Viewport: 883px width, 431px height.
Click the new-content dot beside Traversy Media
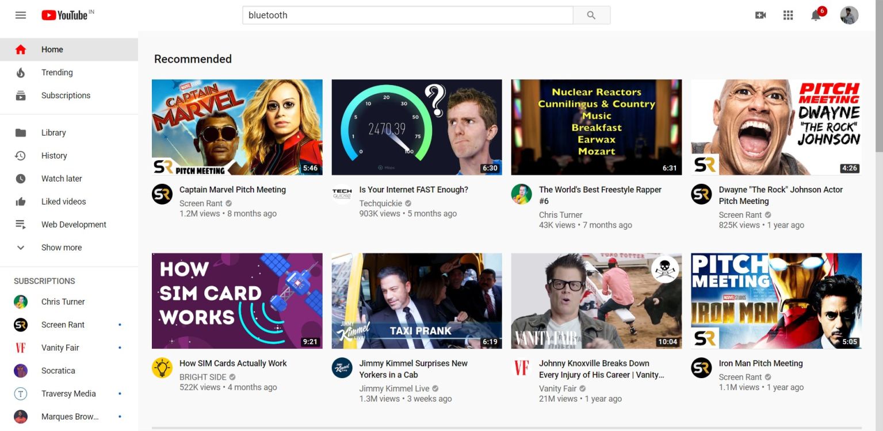coord(120,394)
